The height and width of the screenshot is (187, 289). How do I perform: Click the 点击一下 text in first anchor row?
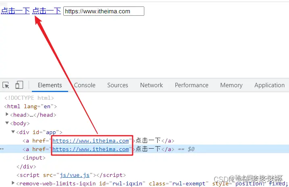click(148, 141)
